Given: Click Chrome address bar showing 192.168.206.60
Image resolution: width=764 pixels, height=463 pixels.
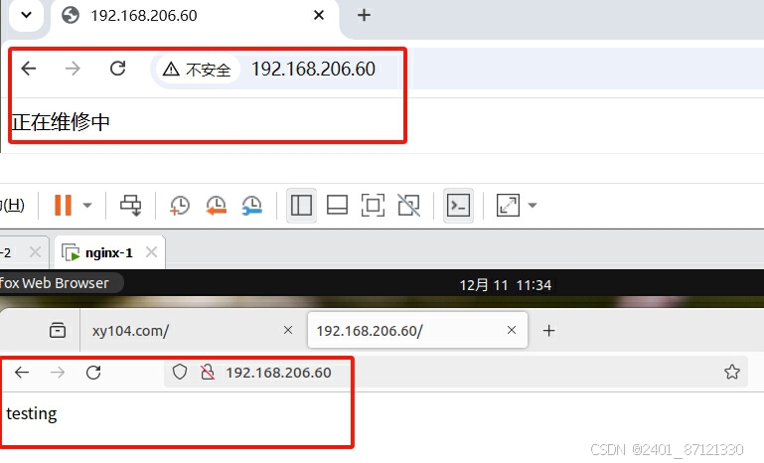Looking at the screenshot, I should [x=313, y=70].
